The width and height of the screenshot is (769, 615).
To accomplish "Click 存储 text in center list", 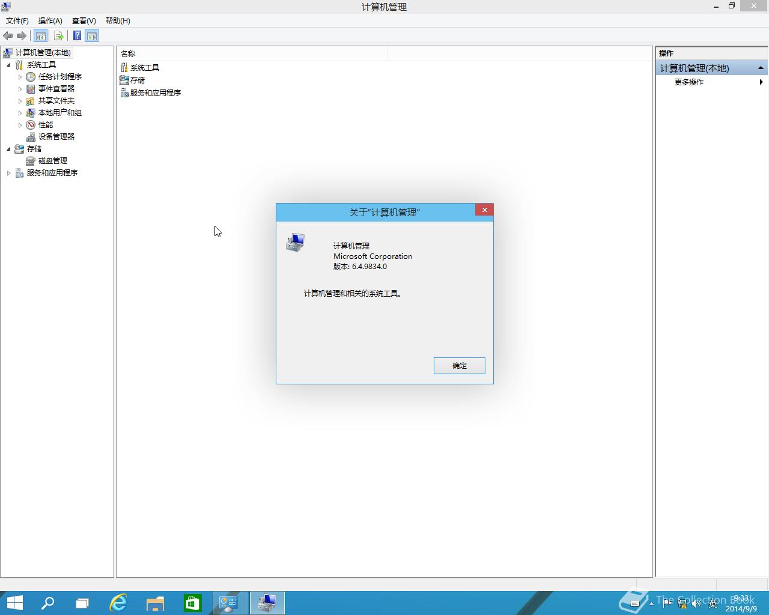I will point(138,80).
